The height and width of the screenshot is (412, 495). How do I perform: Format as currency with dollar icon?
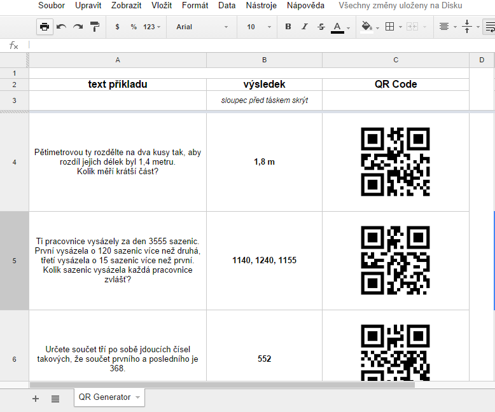coord(118,27)
